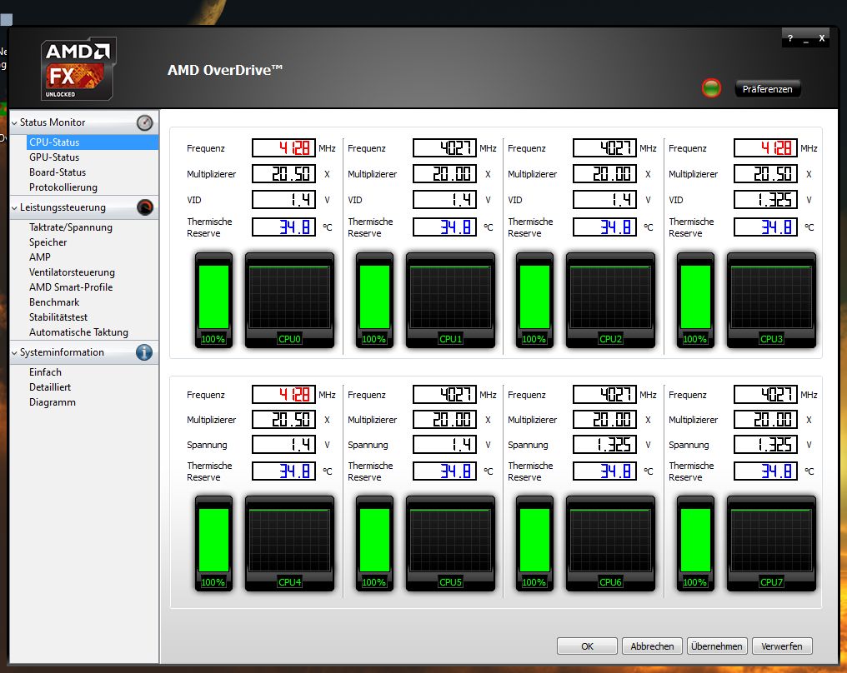Click the CPU6 100% load bar
Screen dimensions: 847x673
point(534,543)
